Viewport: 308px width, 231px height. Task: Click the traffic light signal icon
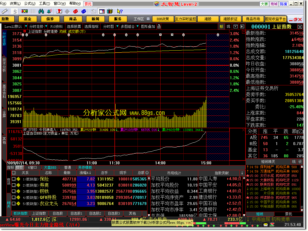(x=25, y=11)
